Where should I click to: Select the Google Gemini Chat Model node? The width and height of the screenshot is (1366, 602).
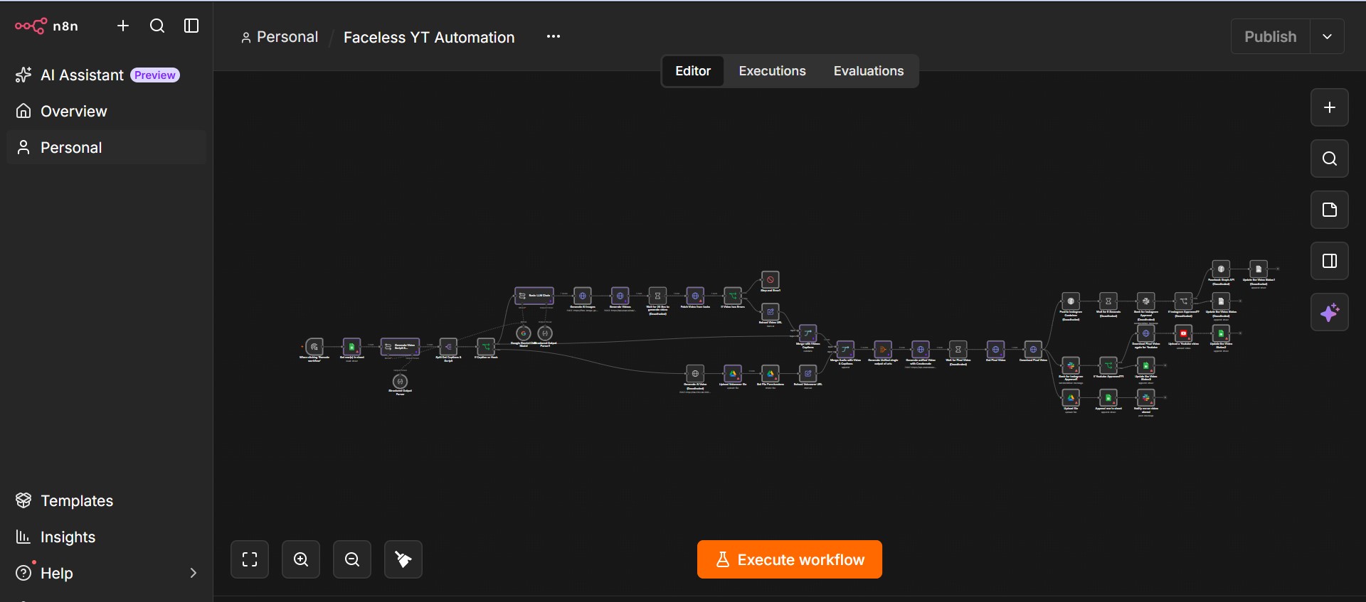click(x=524, y=333)
